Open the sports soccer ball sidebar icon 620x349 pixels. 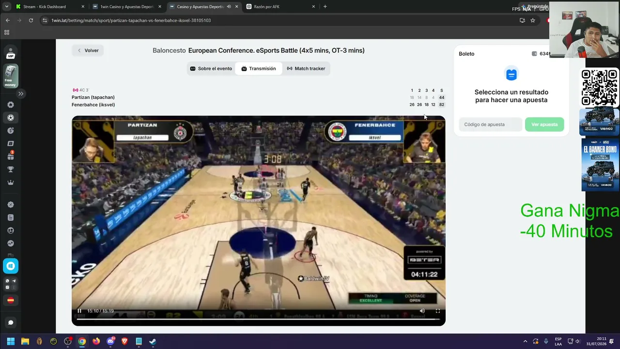click(11, 118)
